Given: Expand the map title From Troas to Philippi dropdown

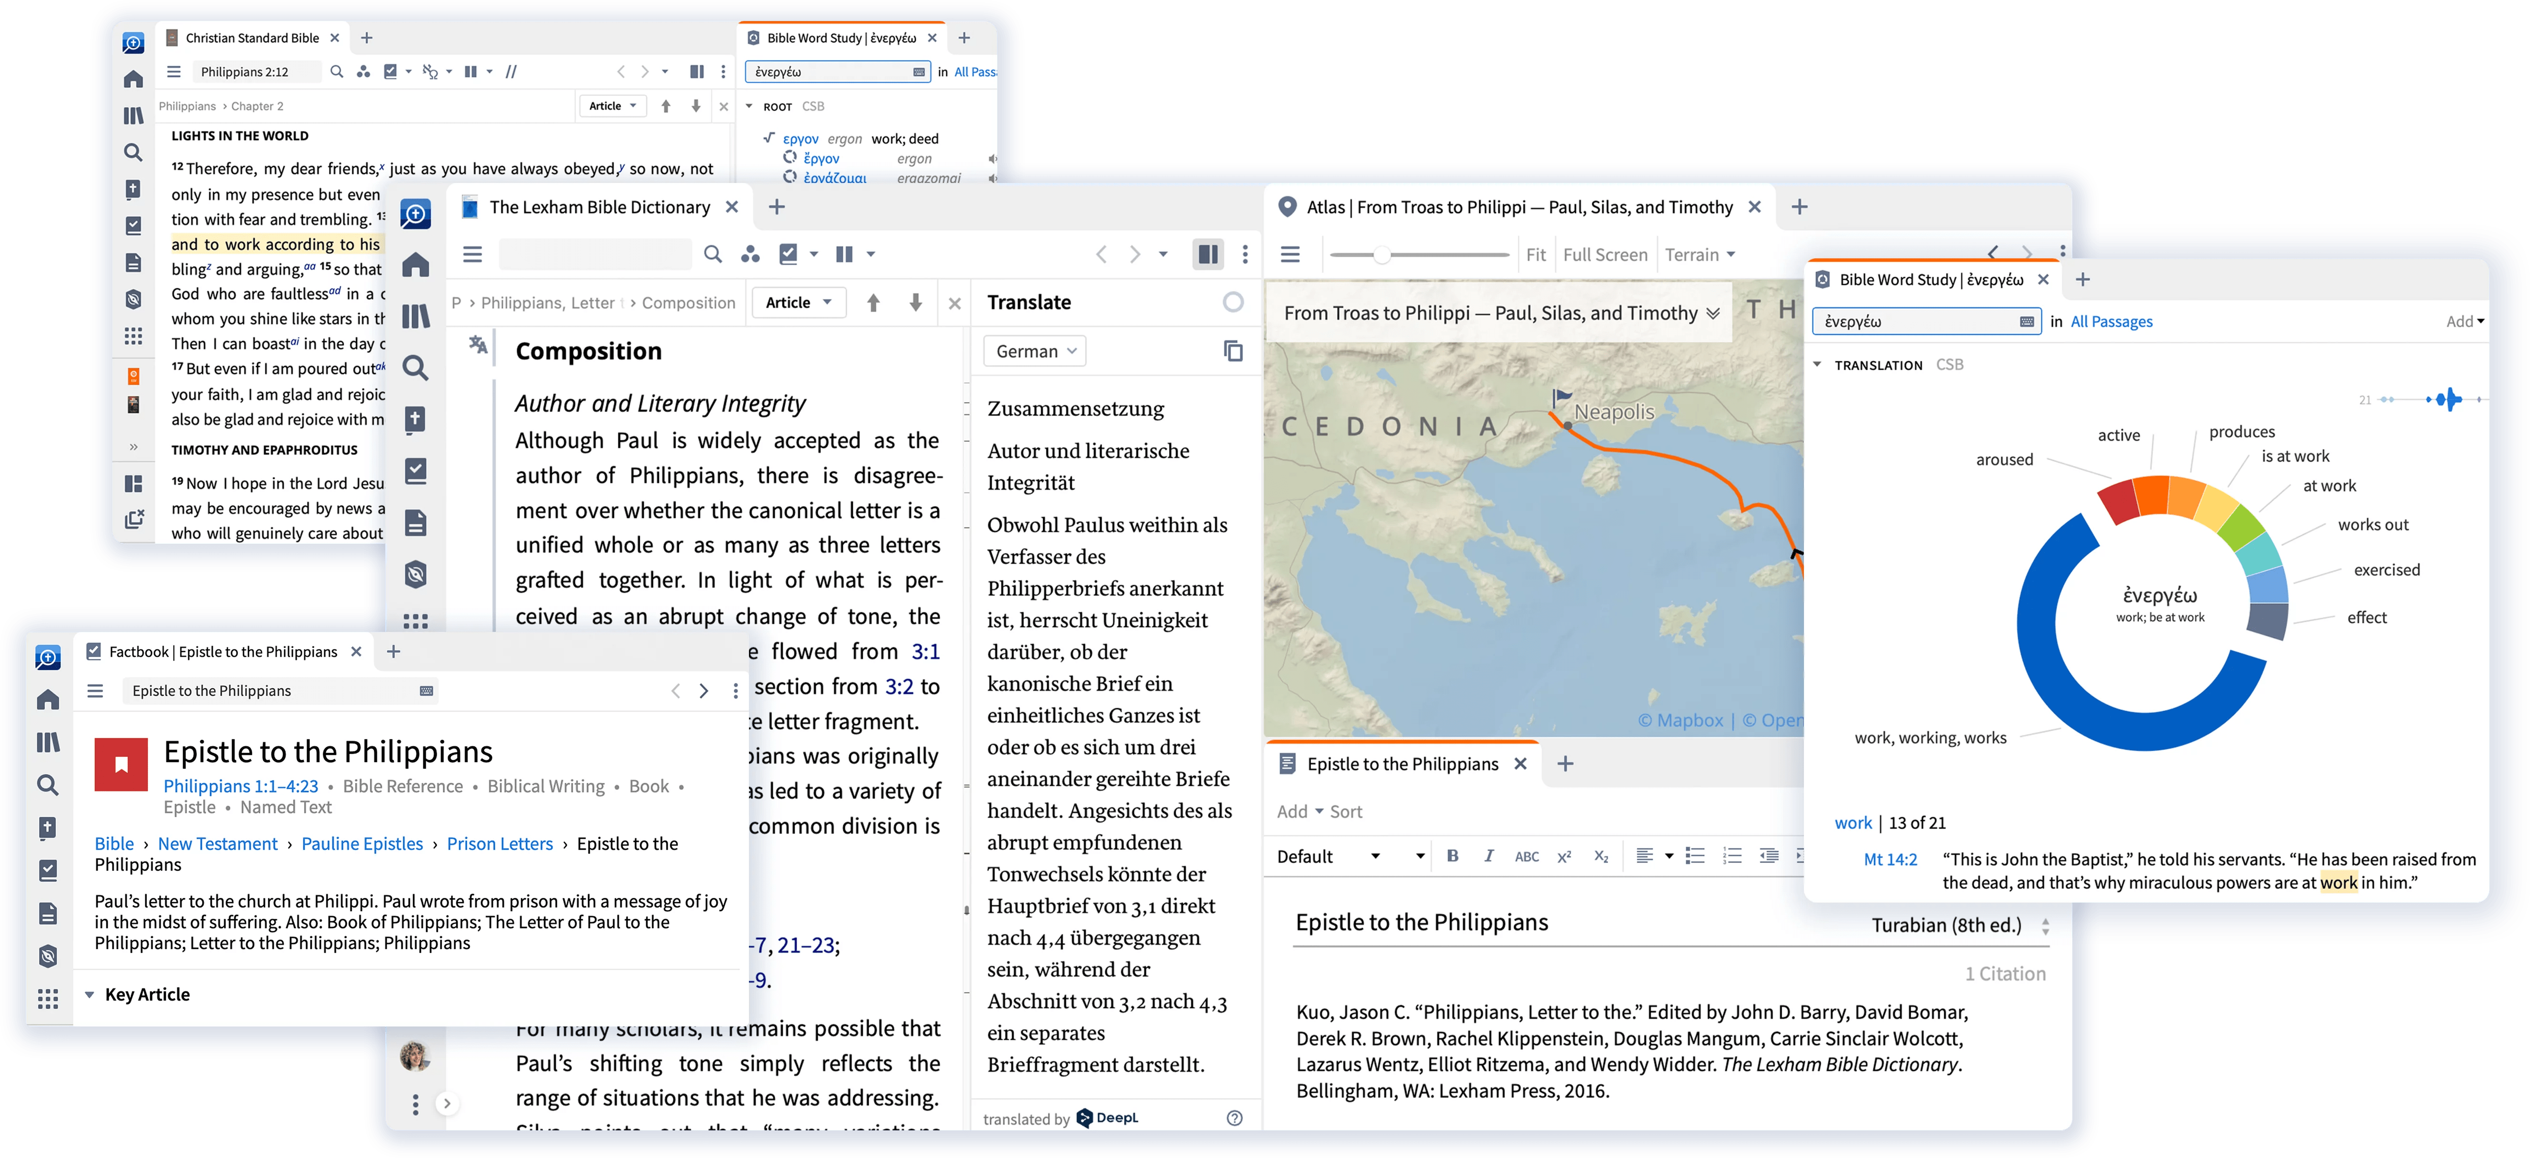Looking at the screenshot, I should coord(1713,313).
